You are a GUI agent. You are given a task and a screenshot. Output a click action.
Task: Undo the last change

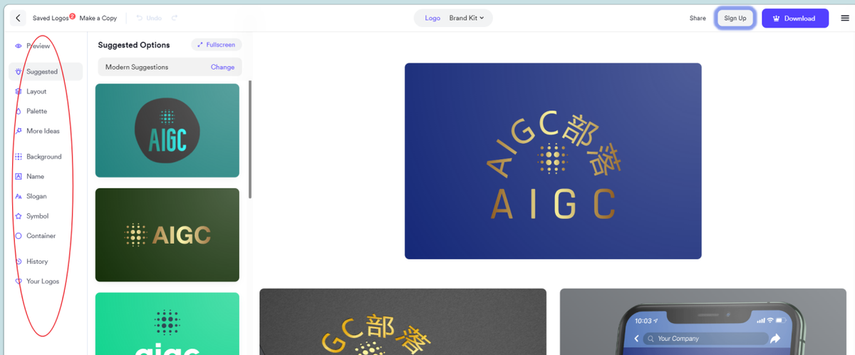click(149, 18)
